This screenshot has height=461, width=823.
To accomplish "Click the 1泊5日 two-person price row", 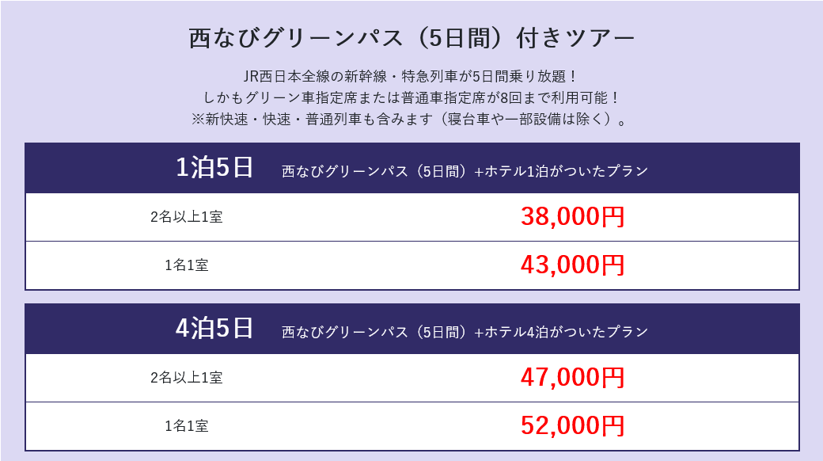I will pyautogui.click(x=412, y=217).
